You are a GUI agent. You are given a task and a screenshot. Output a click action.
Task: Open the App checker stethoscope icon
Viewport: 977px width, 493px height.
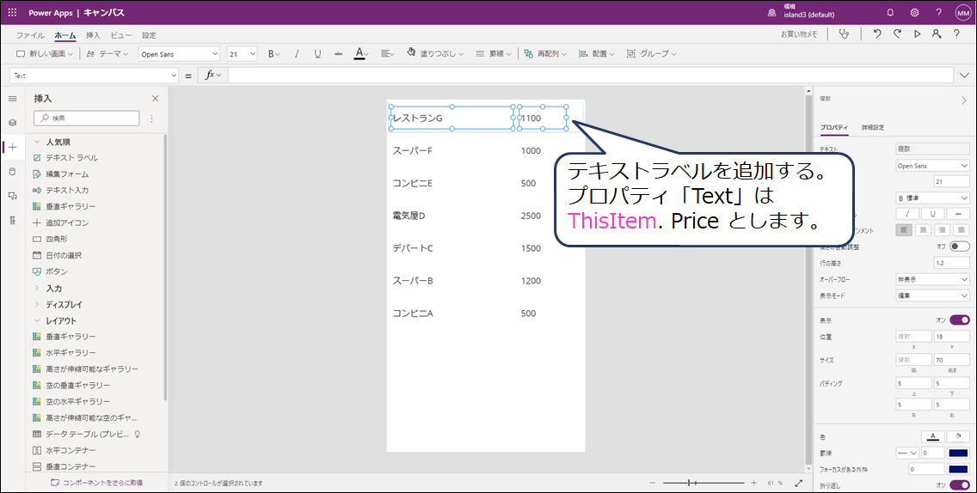845,34
